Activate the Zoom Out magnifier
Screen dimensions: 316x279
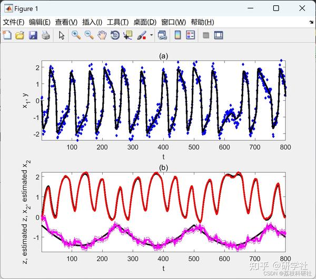coord(89,35)
